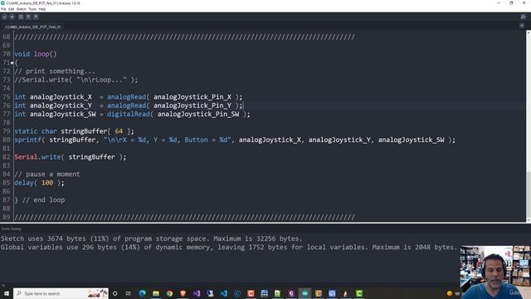Screen dimensions: 531x299
Task: Open the File menu
Action: [3, 9]
